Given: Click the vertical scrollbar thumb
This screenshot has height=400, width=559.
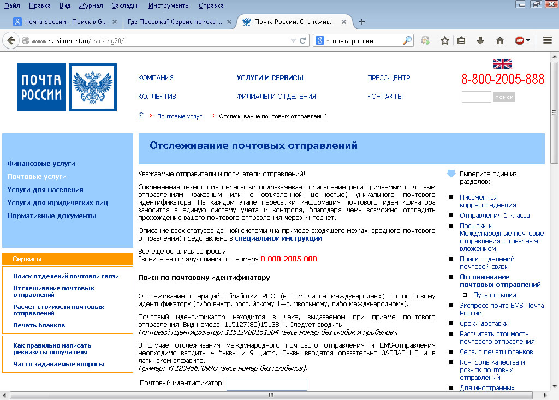Looking at the screenshot, I should 554,112.
